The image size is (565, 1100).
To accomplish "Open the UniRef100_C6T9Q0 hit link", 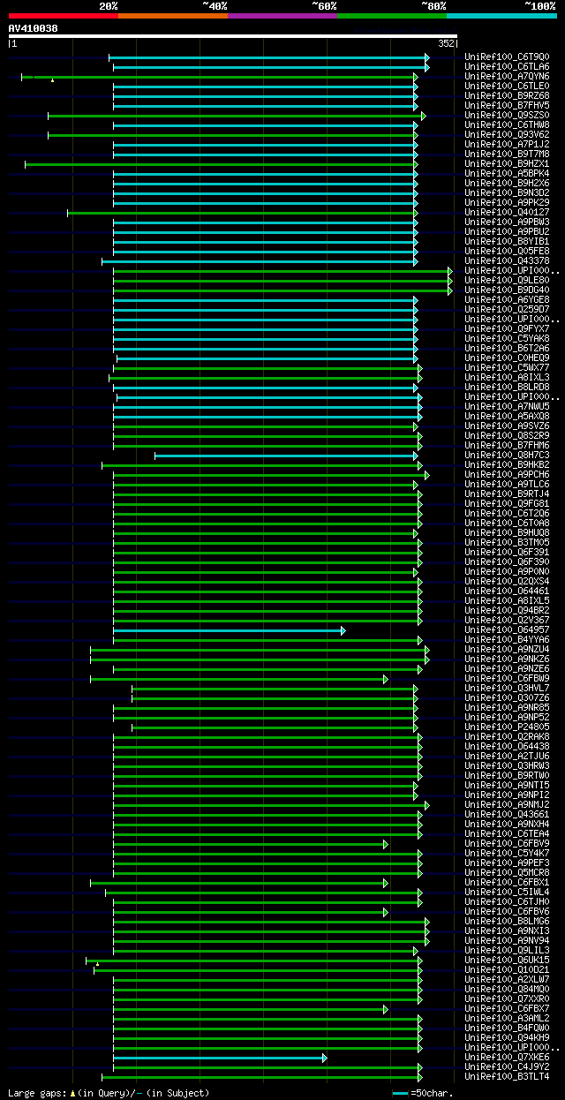I will coord(507,57).
